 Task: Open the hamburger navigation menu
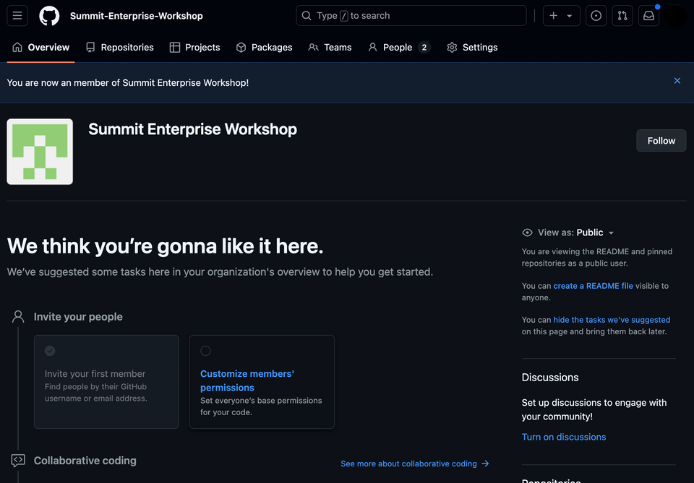coord(17,16)
